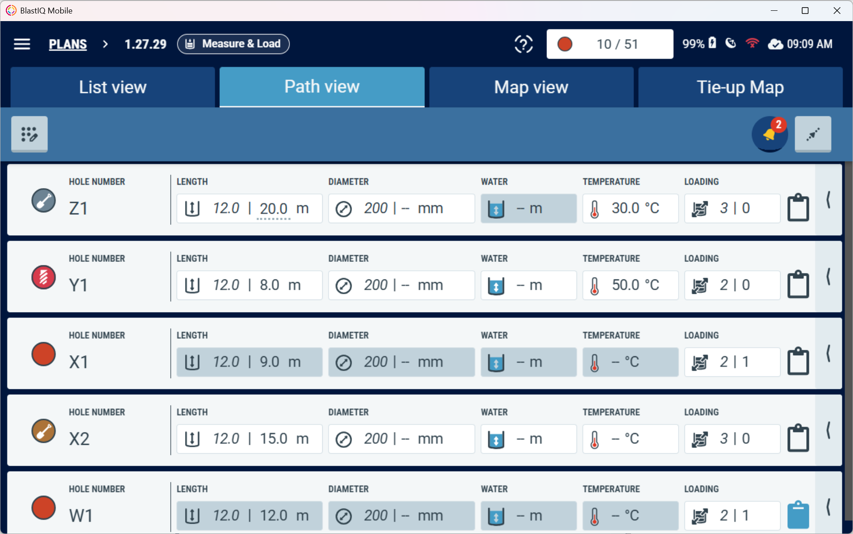Edit the temperature field for hole Y1
Screen dimensions: 853x534
pyautogui.click(x=631, y=285)
